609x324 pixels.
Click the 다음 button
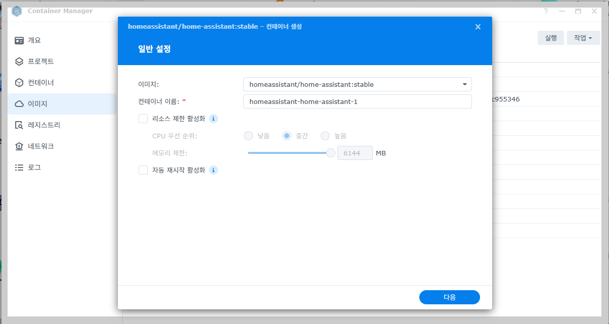click(x=450, y=297)
